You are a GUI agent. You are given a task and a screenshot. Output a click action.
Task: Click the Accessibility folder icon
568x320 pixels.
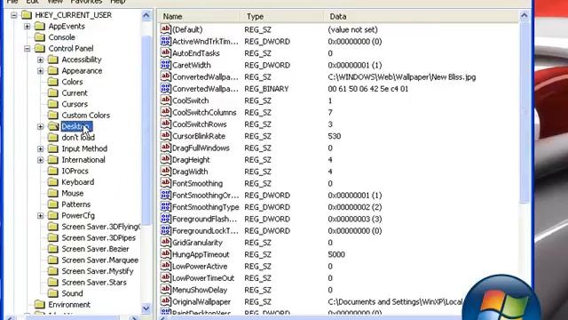click(x=53, y=60)
